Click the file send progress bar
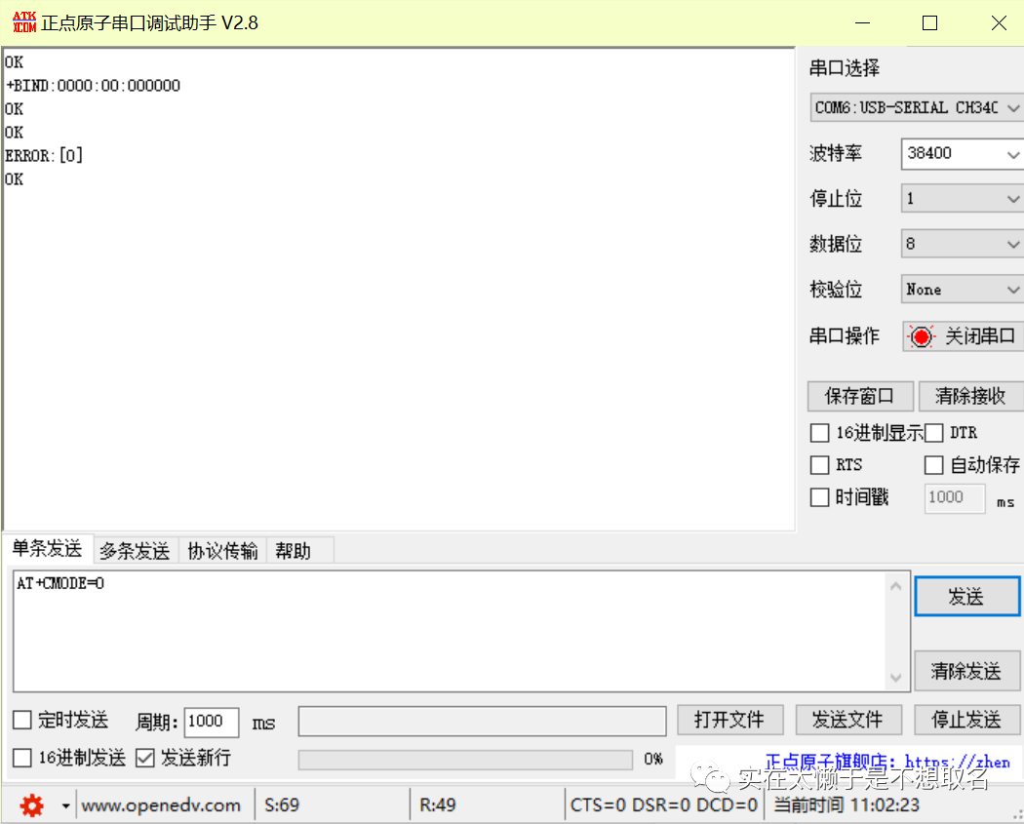 click(465, 759)
